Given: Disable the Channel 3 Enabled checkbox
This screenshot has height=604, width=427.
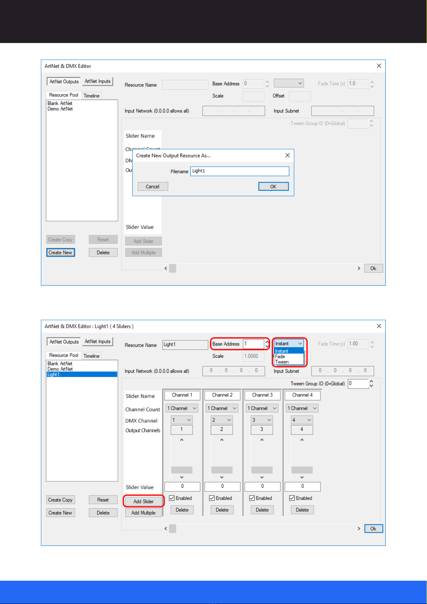Looking at the screenshot, I should [x=252, y=498].
